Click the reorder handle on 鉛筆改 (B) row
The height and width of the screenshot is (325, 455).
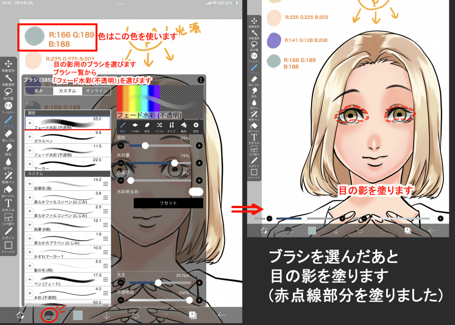tap(106, 184)
